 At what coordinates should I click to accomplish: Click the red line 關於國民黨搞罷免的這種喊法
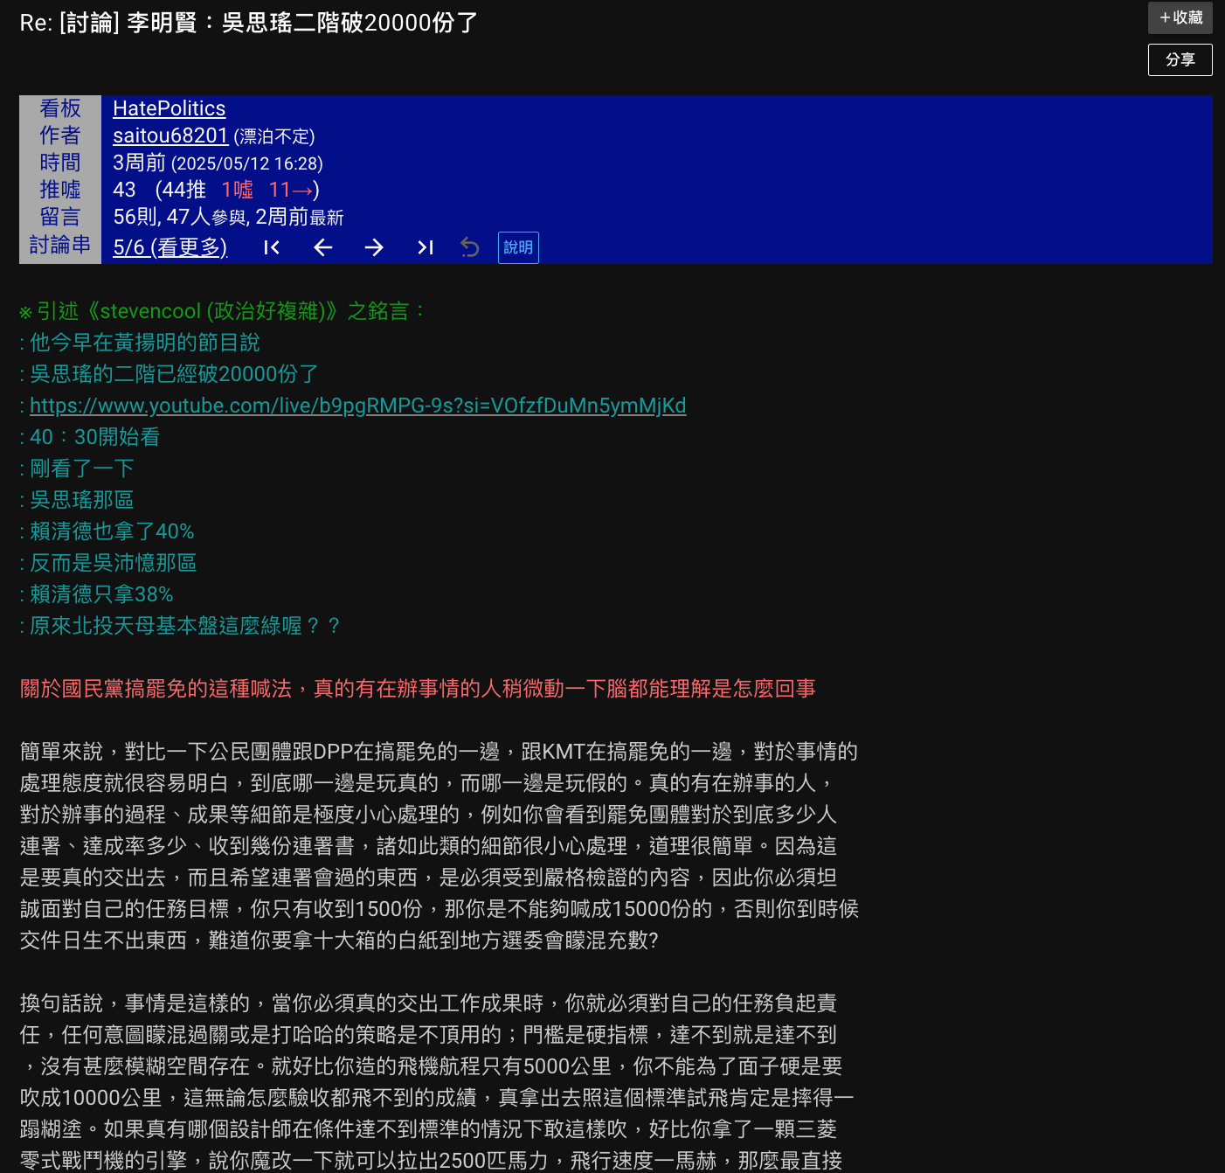tap(418, 689)
